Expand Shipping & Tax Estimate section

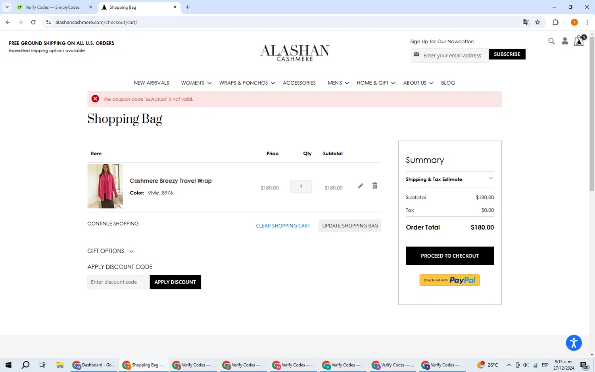449,179
